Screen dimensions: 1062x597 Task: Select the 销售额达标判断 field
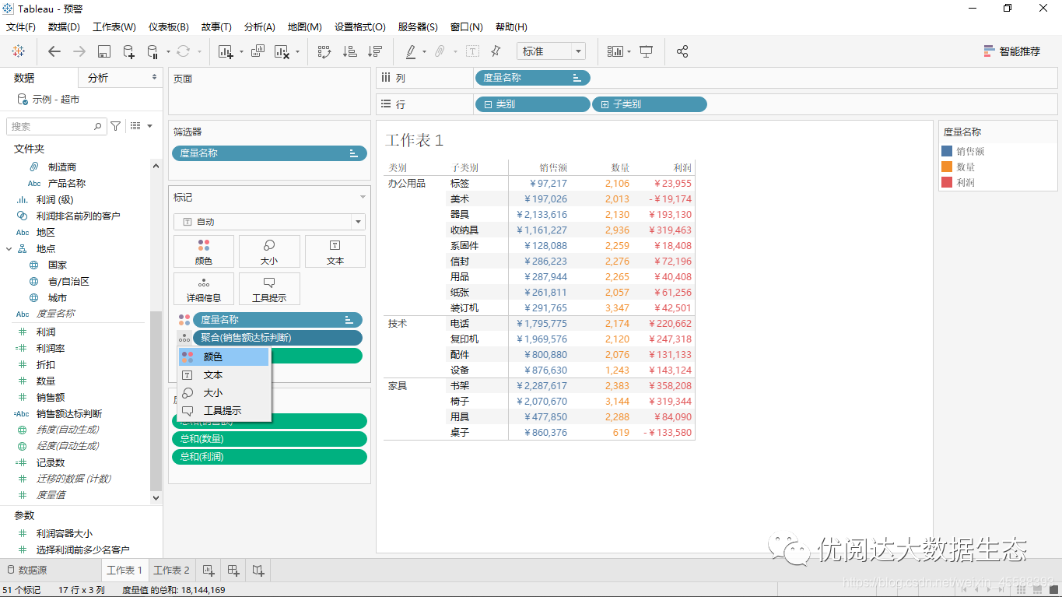pyautogui.click(x=69, y=414)
